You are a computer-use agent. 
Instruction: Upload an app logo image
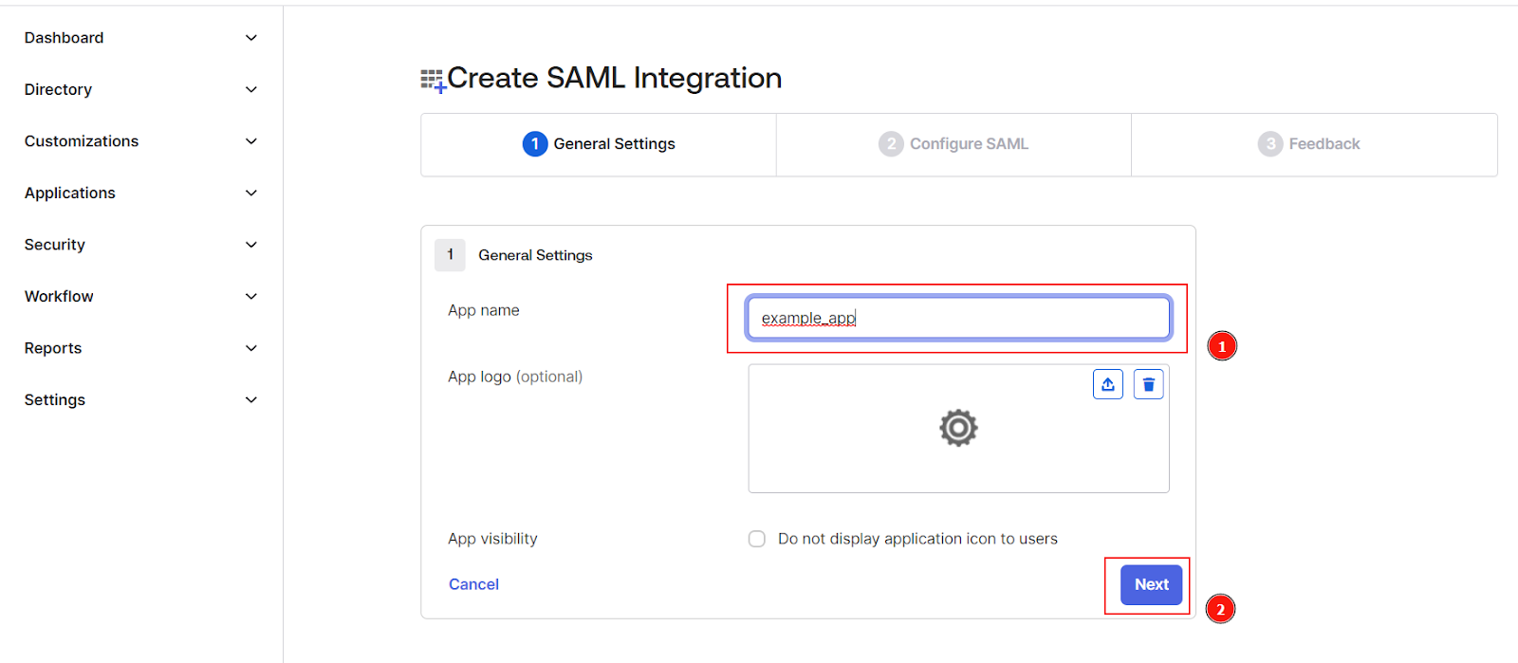pyautogui.click(x=1107, y=384)
